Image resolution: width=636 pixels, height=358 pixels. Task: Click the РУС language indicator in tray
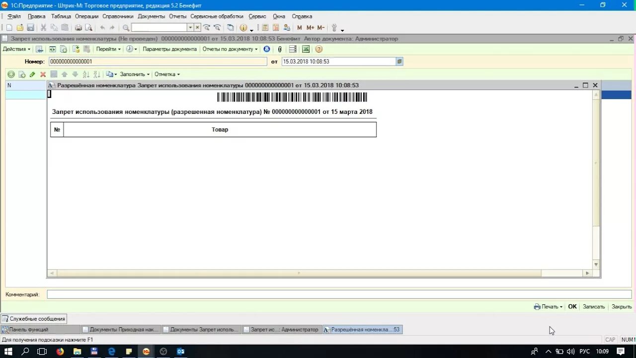[584, 352]
